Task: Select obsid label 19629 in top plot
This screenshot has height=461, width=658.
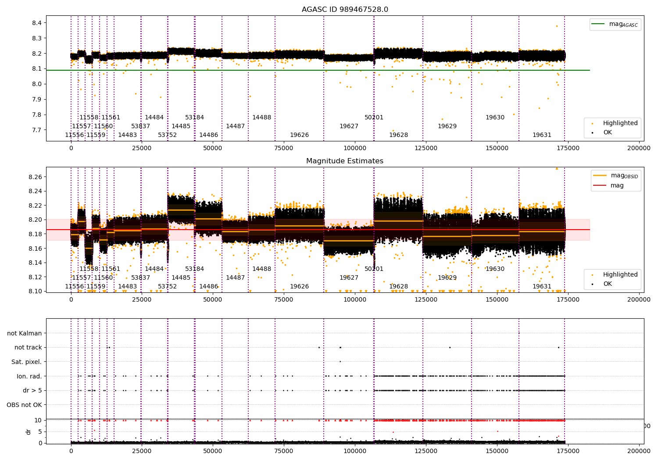Action: point(447,126)
